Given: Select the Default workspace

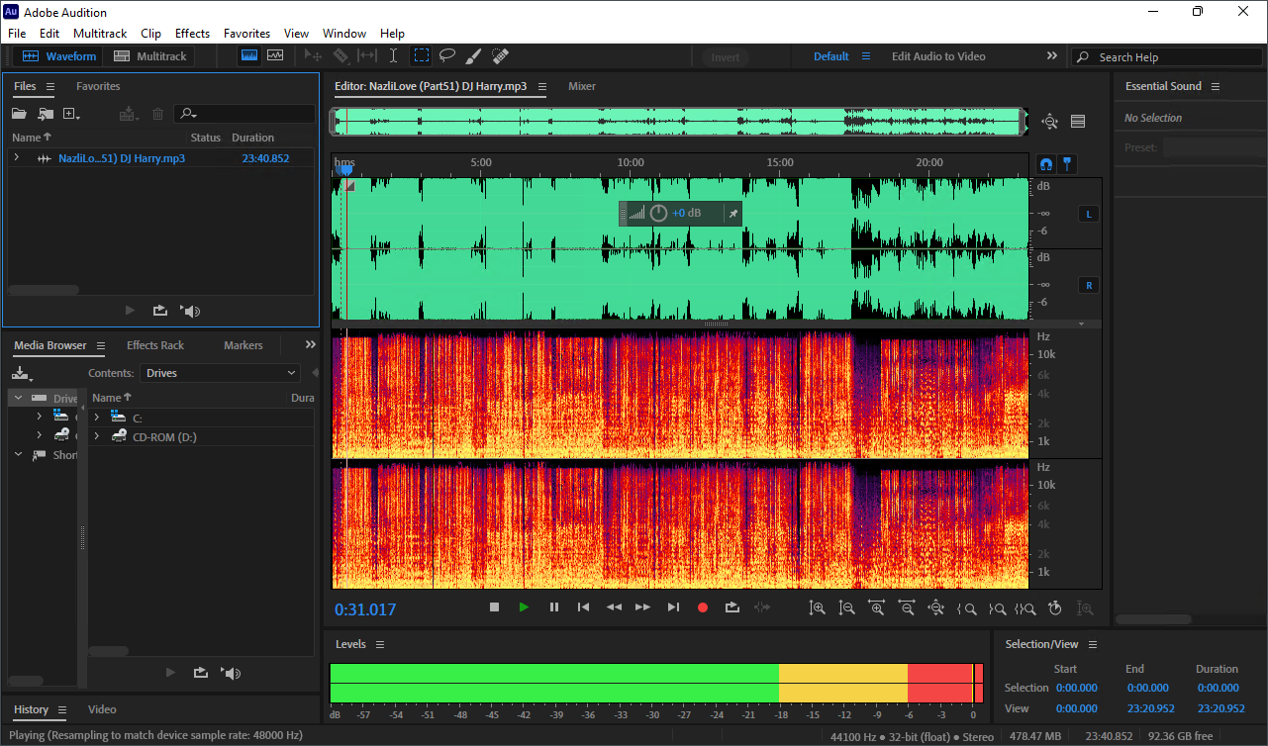Looking at the screenshot, I should click(x=831, y=56).
